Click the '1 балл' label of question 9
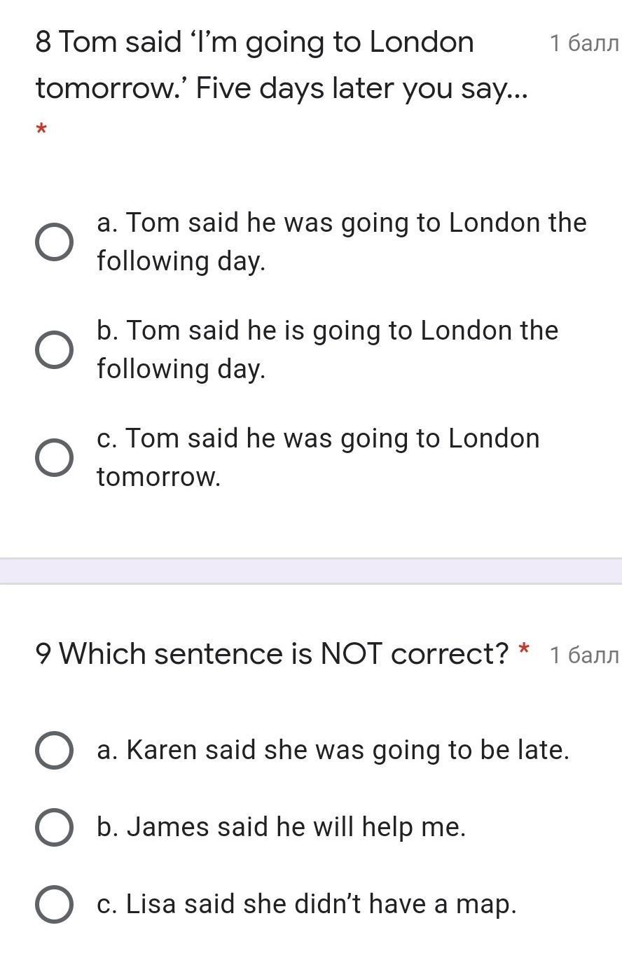The image size is (622, 958). (x=584, y=655)
